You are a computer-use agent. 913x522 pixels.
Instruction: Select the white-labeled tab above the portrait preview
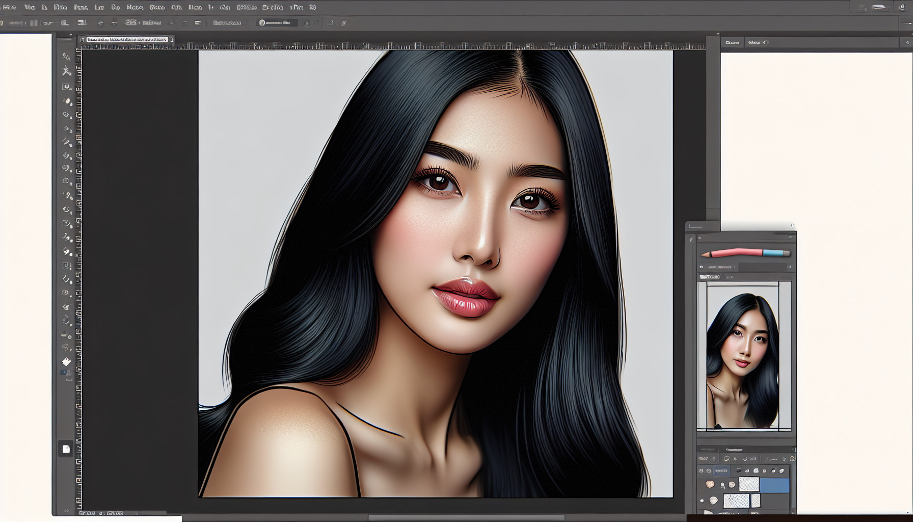710,277
